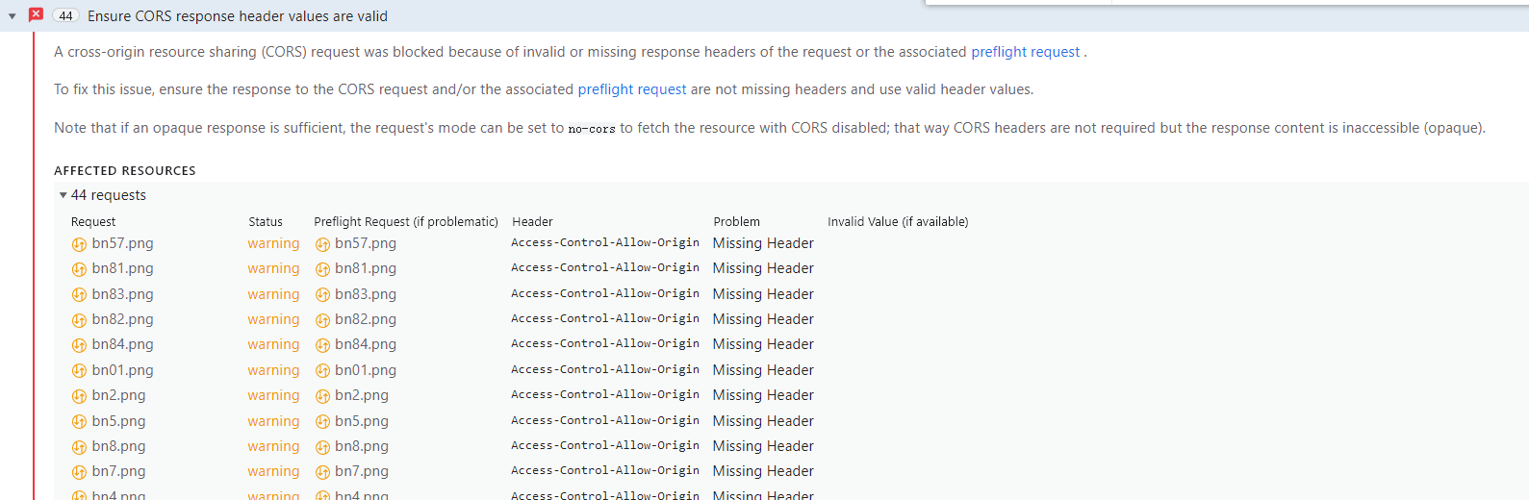Viewport: 1529px width, 500px height.
Task: Click preflight icon beside bn01.png
Action: click(x=322, y=371)
